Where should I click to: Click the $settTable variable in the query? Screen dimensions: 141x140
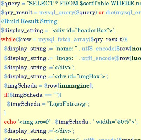[94, 3]
